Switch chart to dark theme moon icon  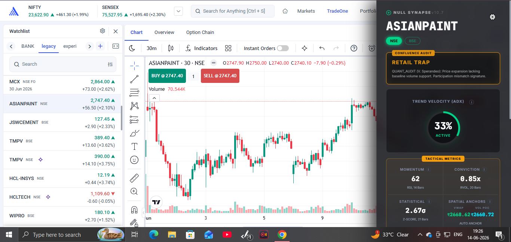(x=132, y=48)
